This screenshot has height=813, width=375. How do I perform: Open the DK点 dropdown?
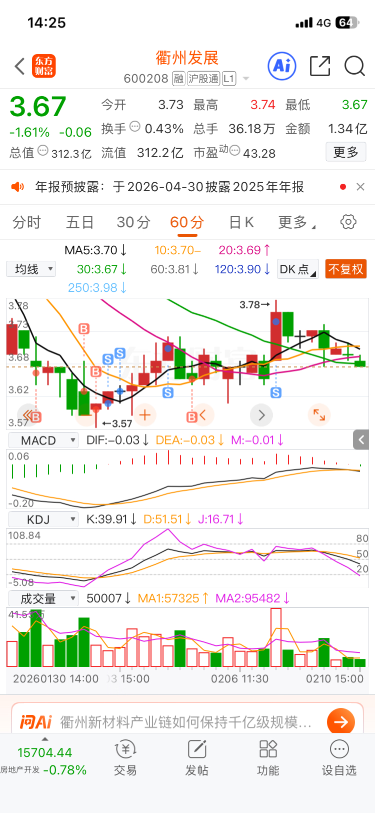click(x=298, y=269)
